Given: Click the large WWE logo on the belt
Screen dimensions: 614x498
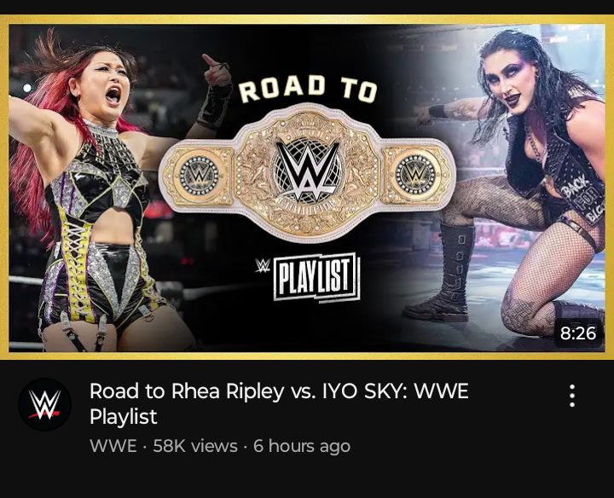Looking at the screenshot, I should (307, 171).
